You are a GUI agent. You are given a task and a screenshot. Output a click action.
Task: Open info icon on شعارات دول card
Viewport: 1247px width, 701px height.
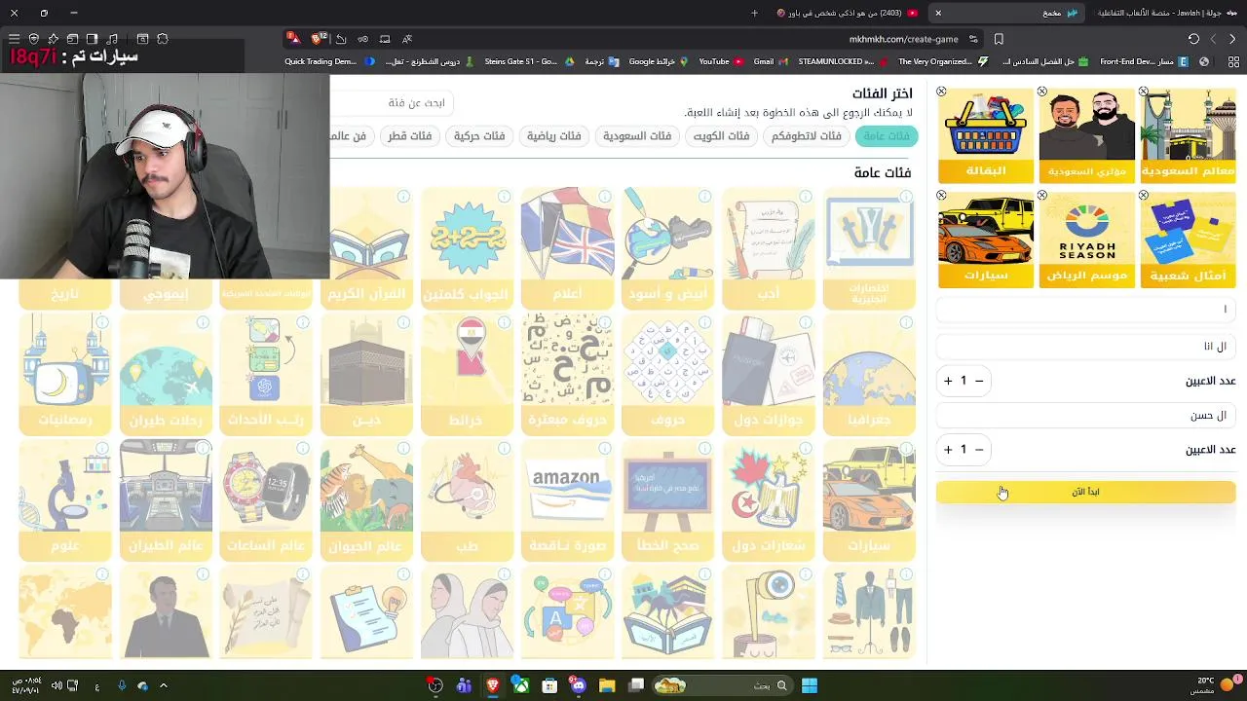[806, 449]
